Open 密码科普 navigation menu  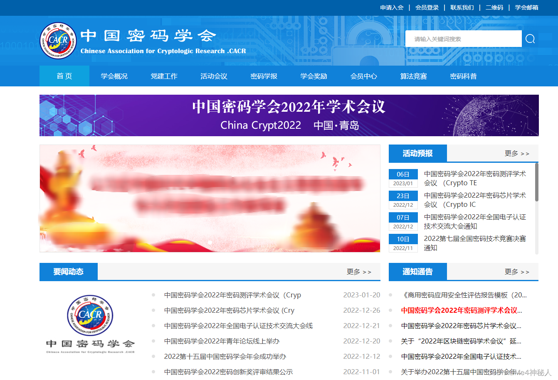coord(464,76)
